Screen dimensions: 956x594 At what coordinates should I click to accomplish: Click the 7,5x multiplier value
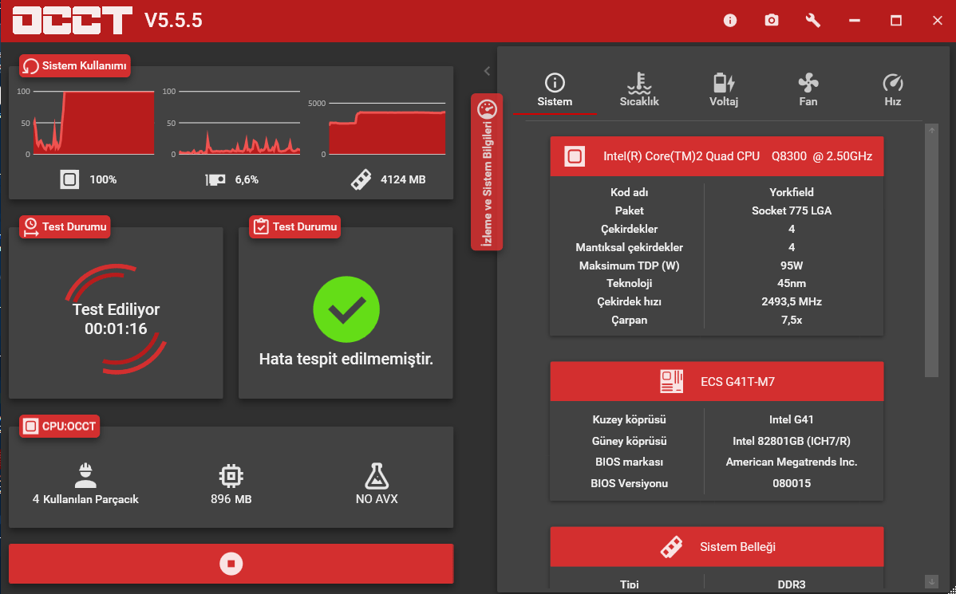[x=792, y=320]
